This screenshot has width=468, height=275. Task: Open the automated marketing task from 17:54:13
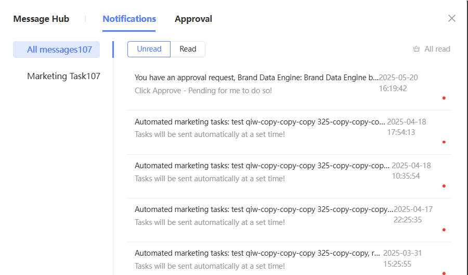(x=259, y=122)
